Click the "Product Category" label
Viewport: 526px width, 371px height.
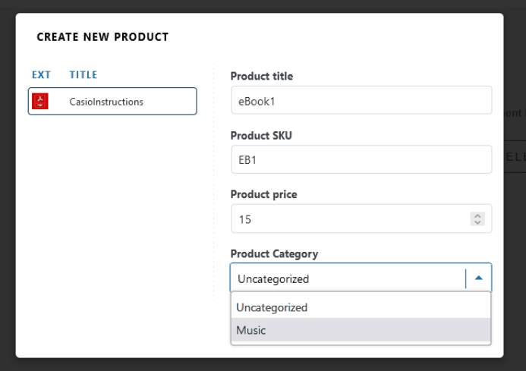273,253
